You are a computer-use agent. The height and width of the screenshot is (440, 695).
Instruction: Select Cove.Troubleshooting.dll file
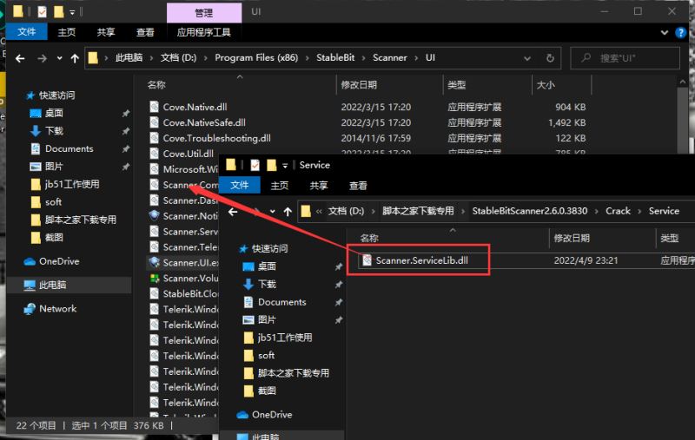click(216, 138)
